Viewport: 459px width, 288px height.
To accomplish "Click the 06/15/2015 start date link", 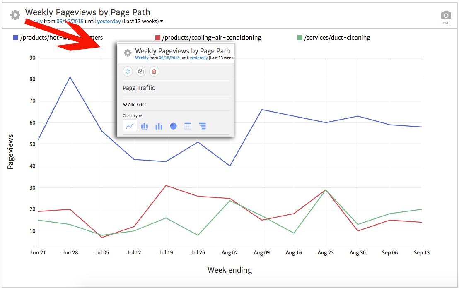I will click(x=70, y=21).
